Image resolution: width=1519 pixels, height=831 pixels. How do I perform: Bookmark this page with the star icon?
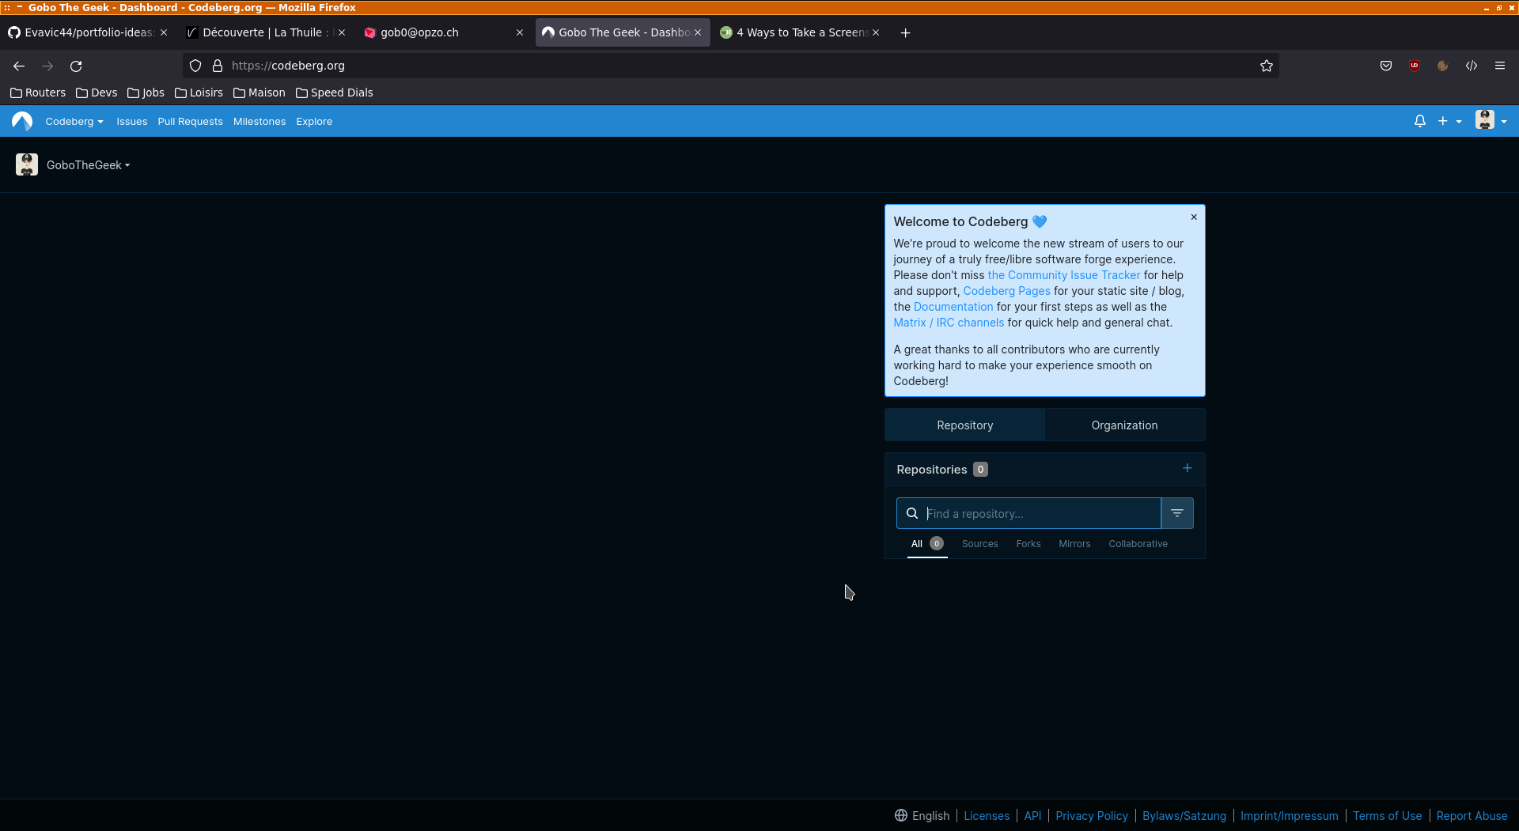coord(1266,66)
